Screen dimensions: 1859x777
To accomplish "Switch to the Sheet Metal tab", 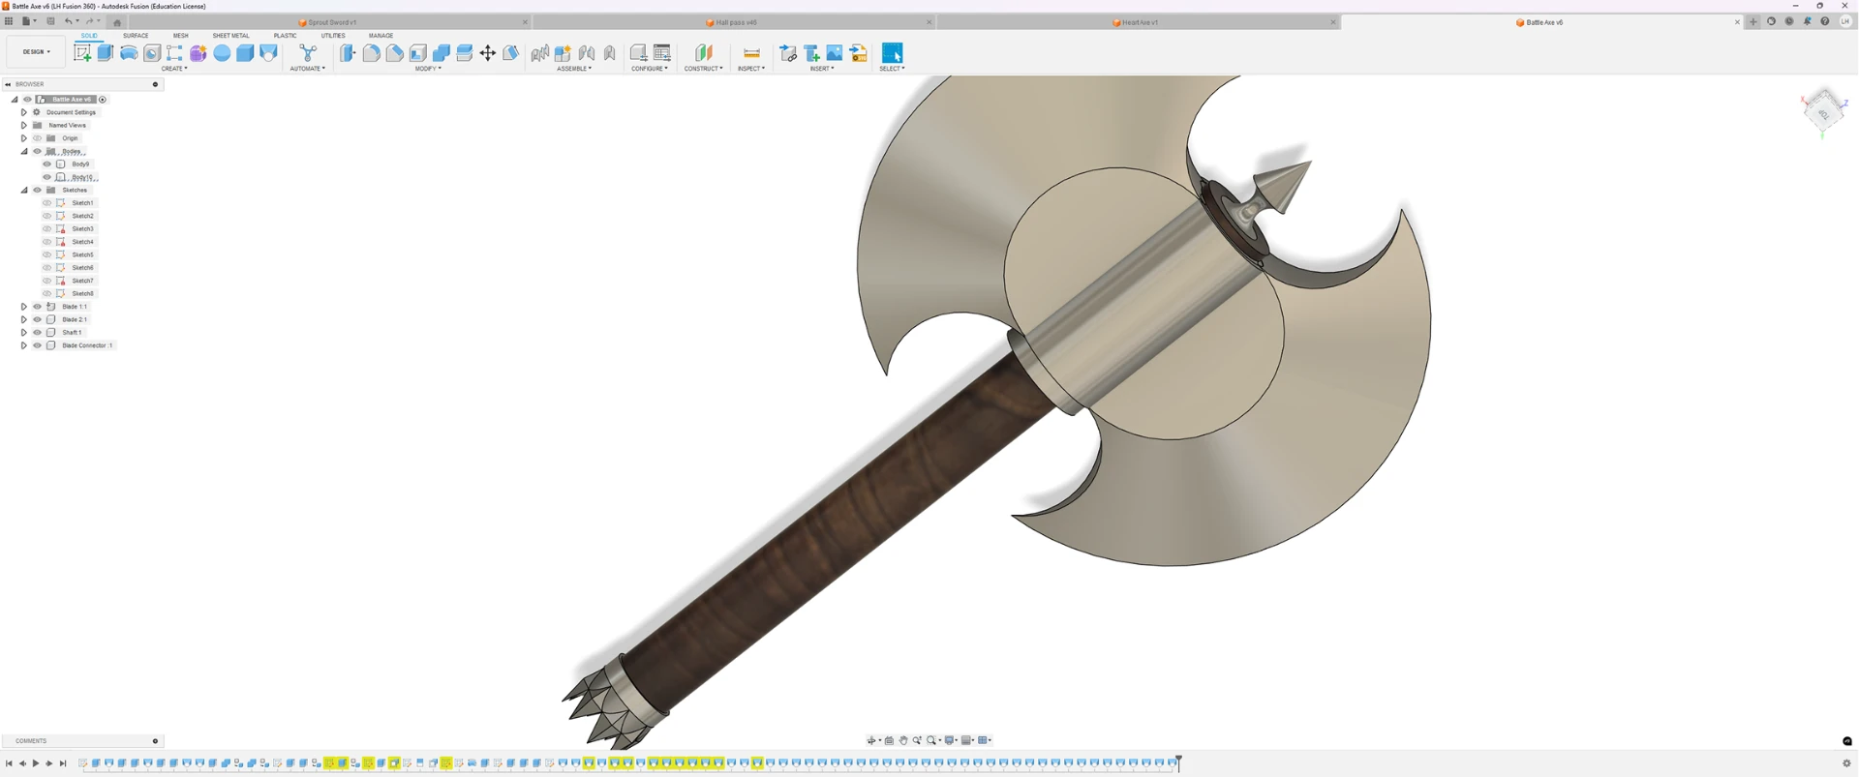I will (x=230, y=36).
